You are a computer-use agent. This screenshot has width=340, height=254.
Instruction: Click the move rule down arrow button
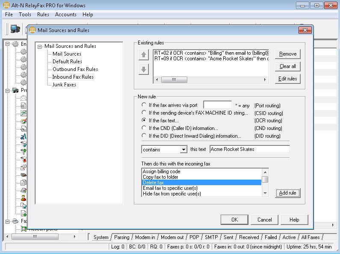click(x=144, y=70)
